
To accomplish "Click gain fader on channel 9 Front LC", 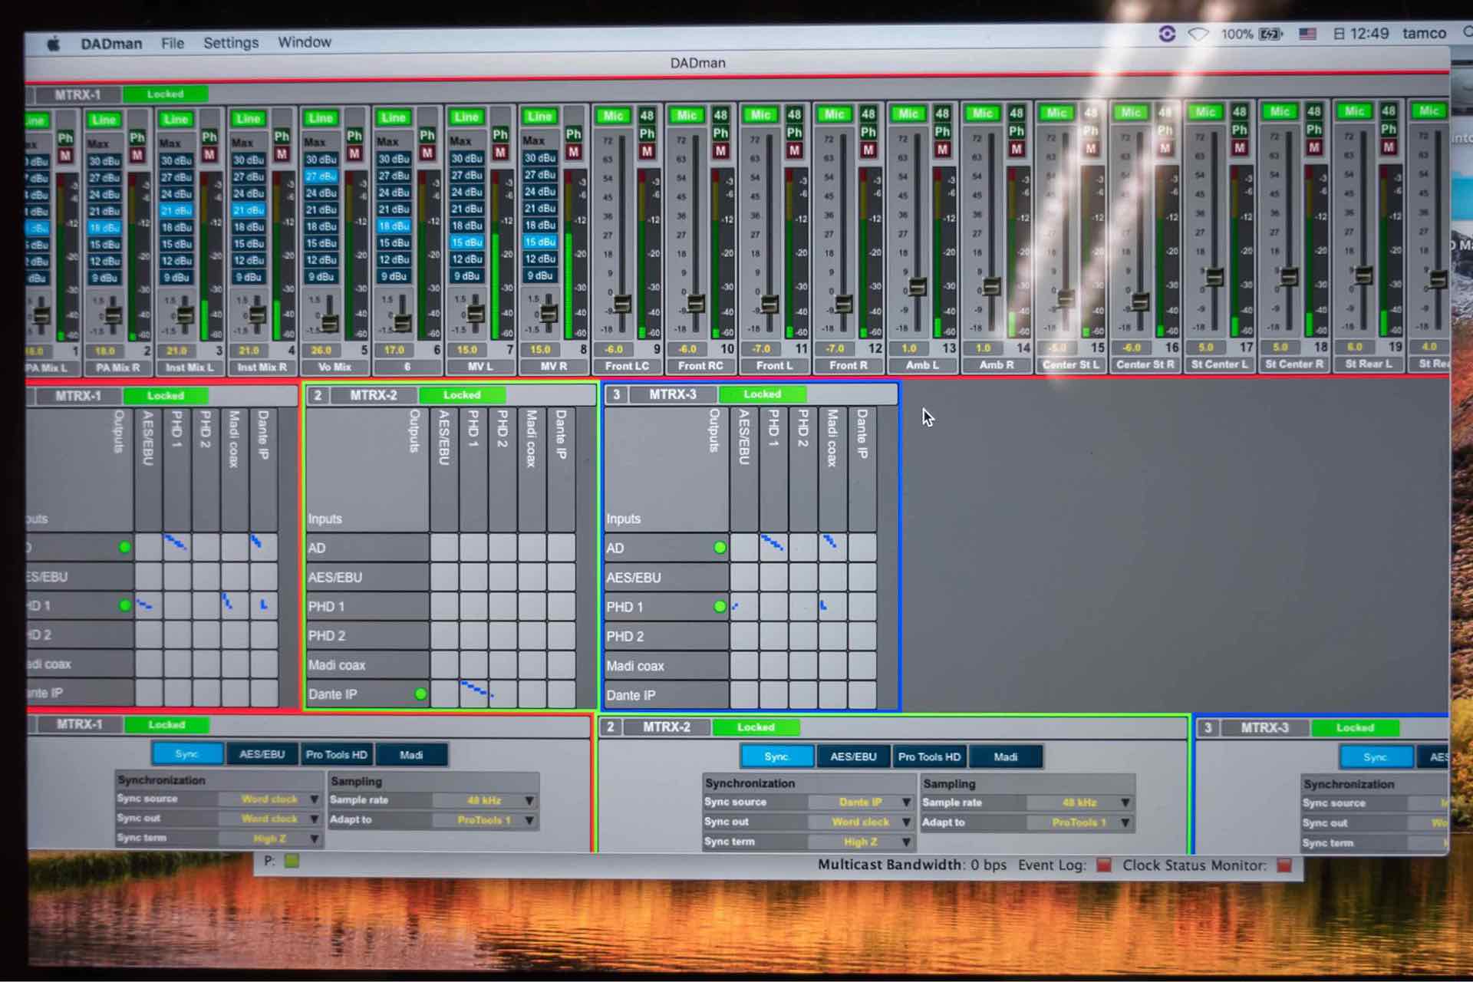I will [622, 304].
